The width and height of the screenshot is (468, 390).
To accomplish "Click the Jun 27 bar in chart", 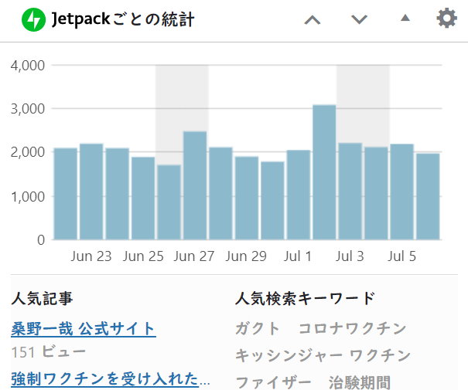I will coord(195,185).
